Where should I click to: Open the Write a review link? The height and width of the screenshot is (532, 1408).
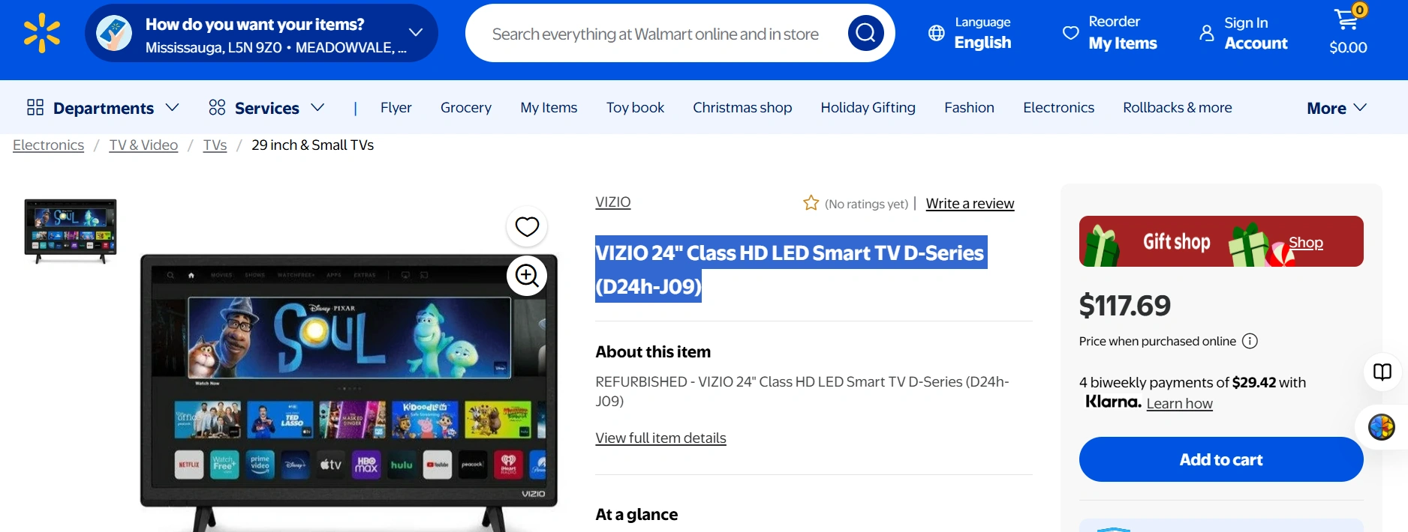pos(970,204)
